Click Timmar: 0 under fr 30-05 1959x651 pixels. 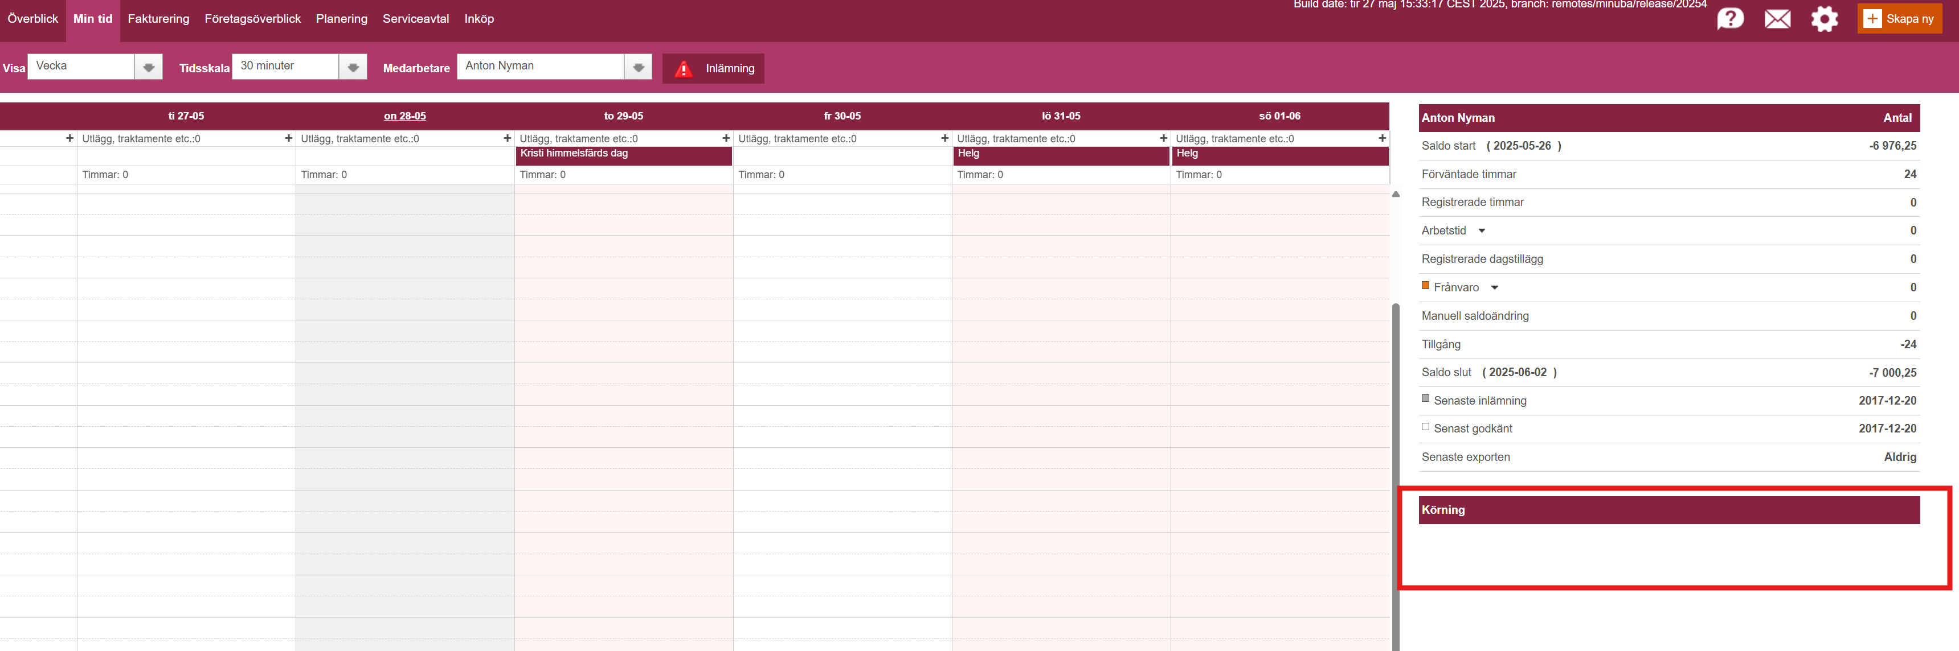click(761, 175)
